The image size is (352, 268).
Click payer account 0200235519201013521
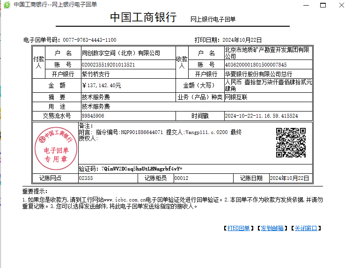108,65
